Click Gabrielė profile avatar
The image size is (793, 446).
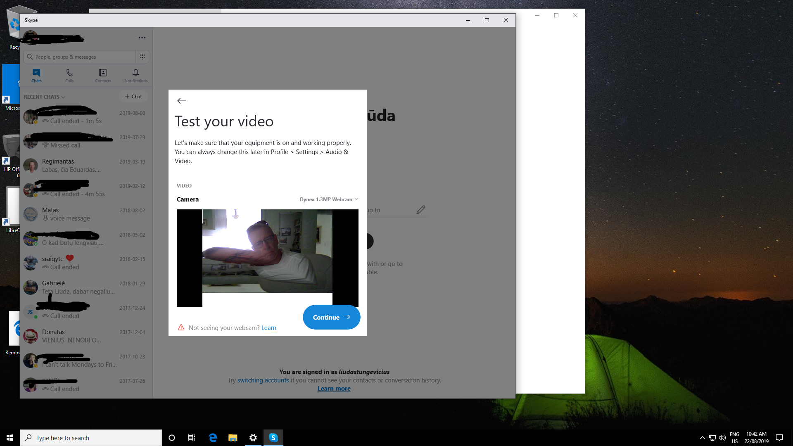tap(31, 287)
